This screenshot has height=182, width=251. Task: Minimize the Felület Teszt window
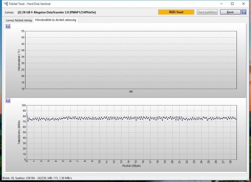point(221,4)
